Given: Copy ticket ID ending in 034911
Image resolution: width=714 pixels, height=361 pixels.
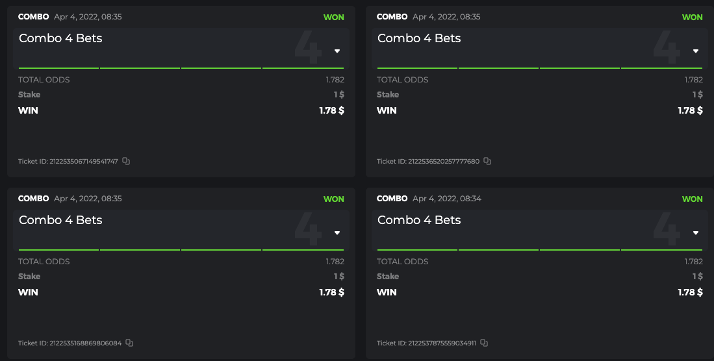Looking at the screenshot, I should pos(484,343).
